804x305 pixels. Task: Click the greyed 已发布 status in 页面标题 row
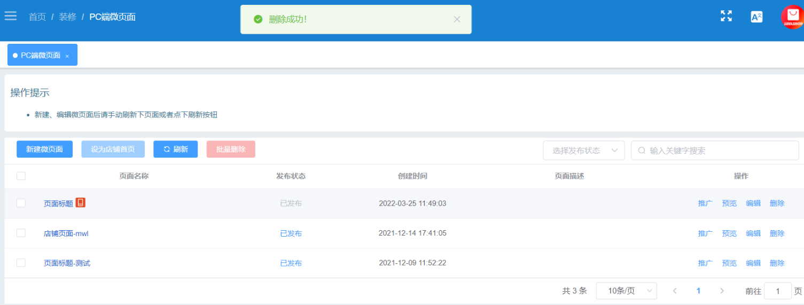pos(291,204)
